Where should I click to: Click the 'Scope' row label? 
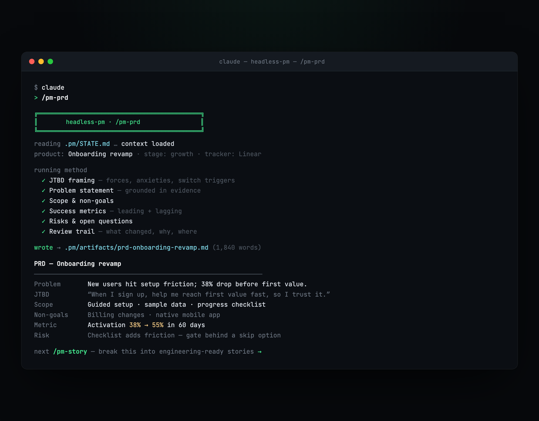coord(44,305)
